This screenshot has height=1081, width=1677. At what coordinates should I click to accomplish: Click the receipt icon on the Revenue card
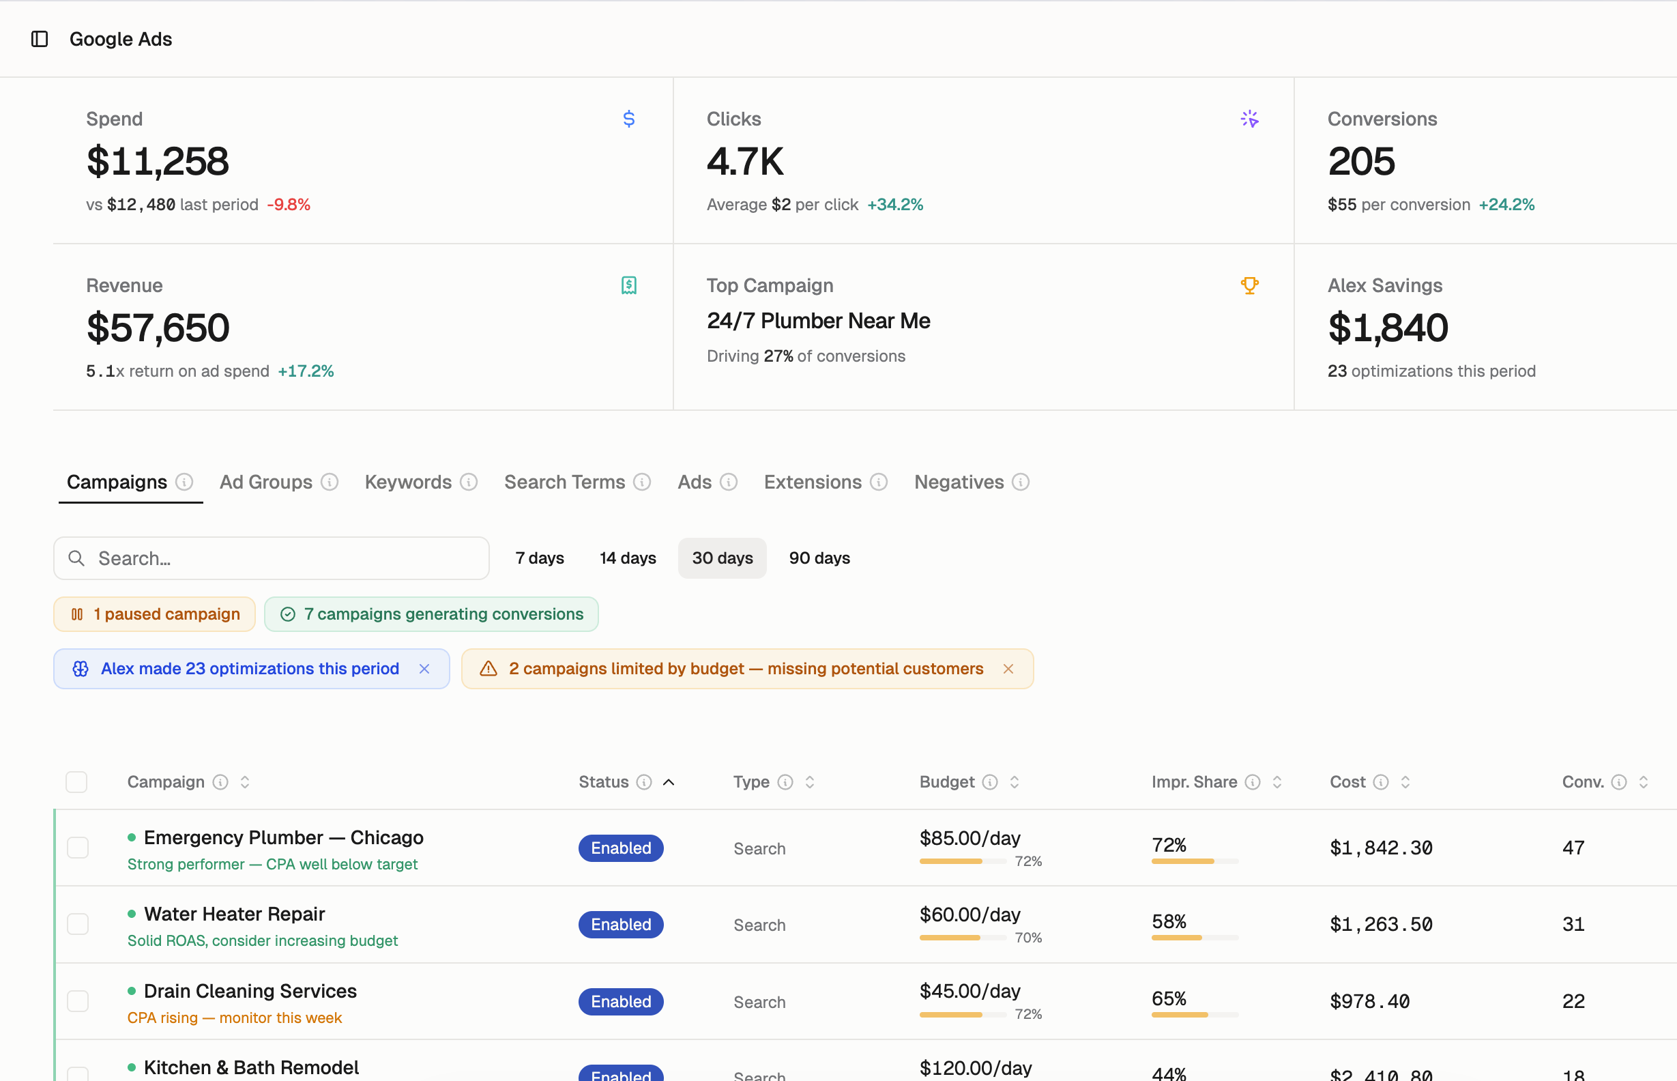pos(628,285)
